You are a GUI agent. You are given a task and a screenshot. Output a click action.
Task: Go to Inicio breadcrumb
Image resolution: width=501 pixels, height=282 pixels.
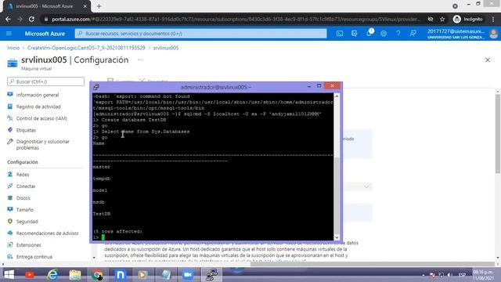click(x=13, y=48)
